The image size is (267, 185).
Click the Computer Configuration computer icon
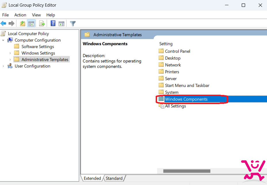pyautogui.click(x=10, y=40)
